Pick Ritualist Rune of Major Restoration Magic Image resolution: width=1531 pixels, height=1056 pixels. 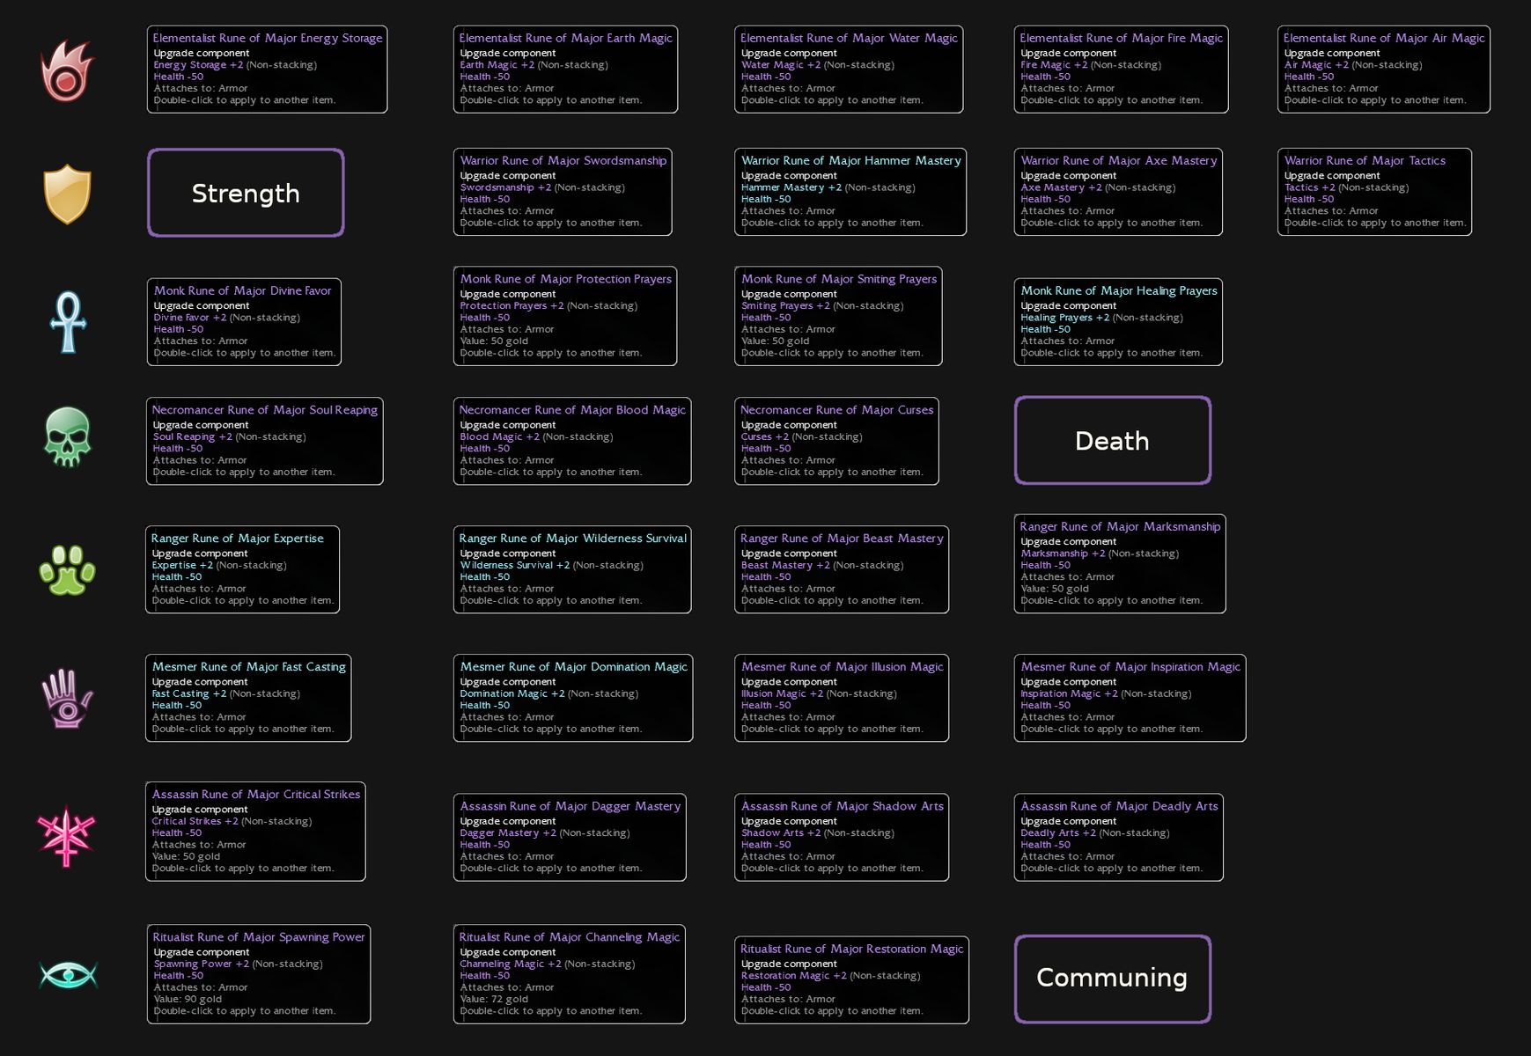851,979
